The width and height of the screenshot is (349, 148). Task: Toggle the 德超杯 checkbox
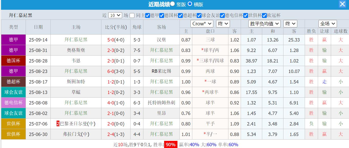(x=180, y=15)
